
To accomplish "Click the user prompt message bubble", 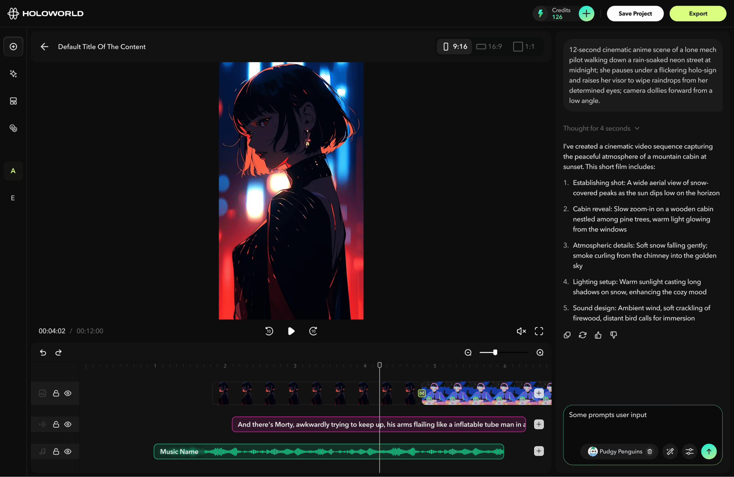I will tap(642, 75).
